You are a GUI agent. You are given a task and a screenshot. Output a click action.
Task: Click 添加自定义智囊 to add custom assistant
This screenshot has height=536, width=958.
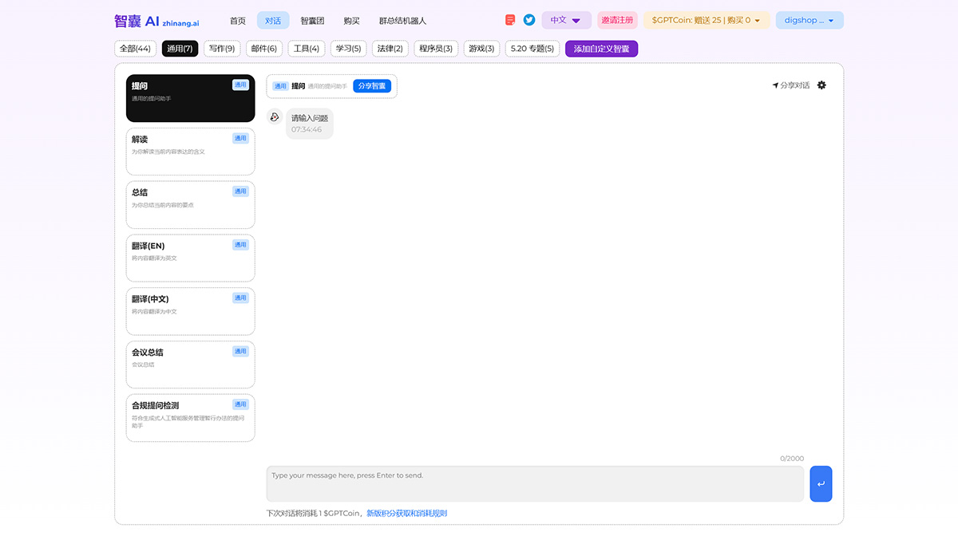(601, 48)
